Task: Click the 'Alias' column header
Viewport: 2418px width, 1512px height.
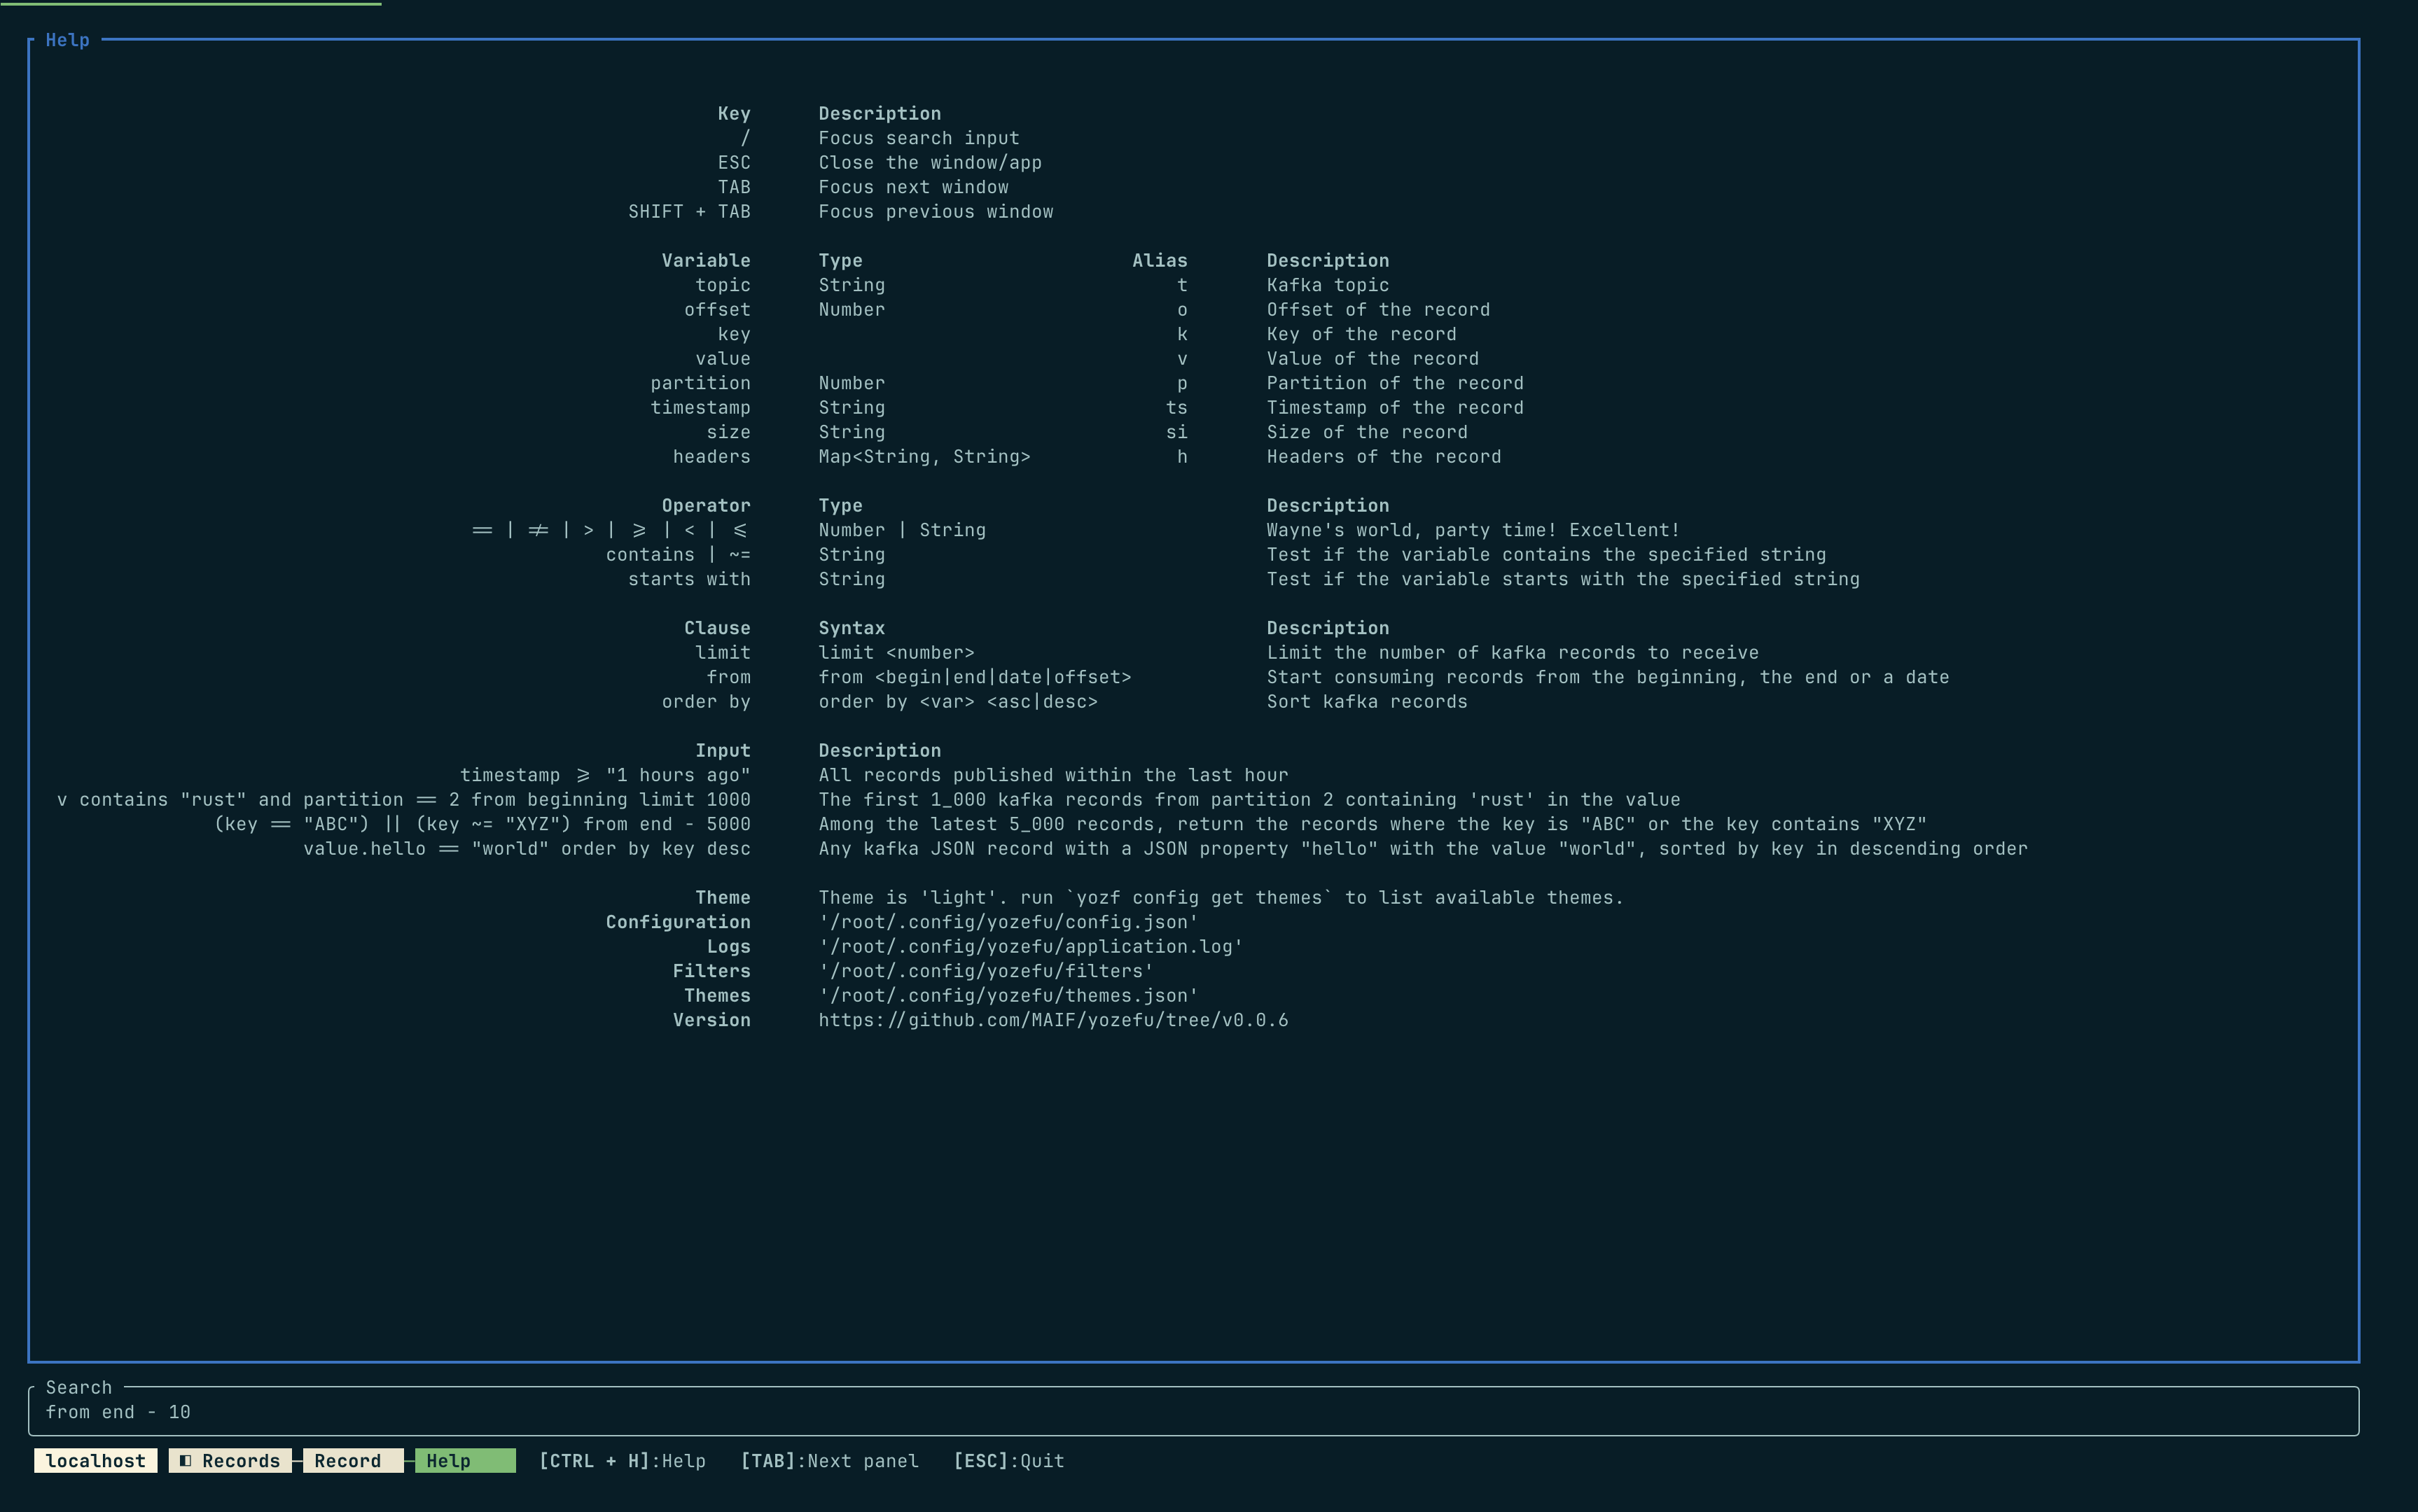Action: 1160,260
